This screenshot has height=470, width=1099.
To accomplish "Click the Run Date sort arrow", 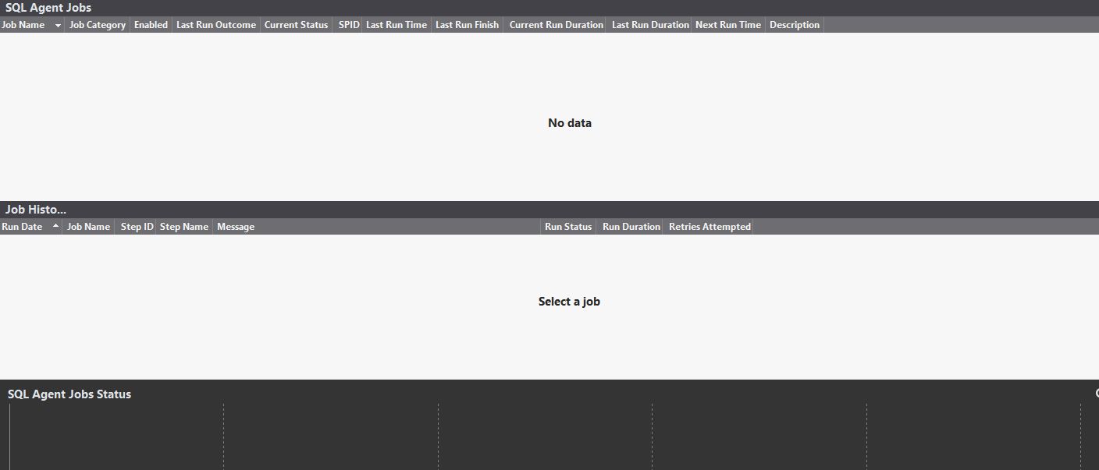I will [55, 226].
